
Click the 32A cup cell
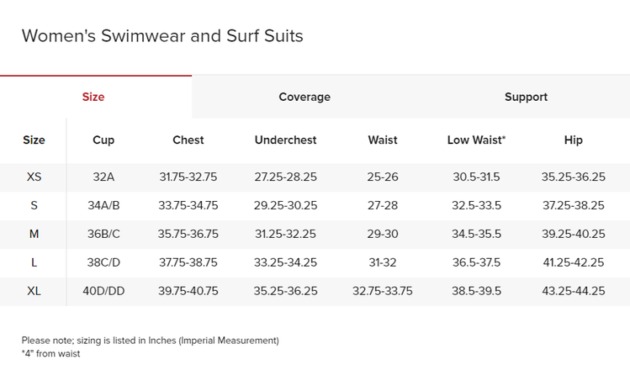coord(103,177)
